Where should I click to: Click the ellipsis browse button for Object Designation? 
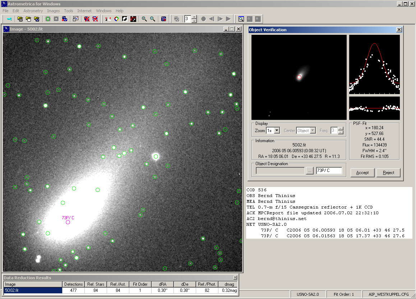(310, 171)
